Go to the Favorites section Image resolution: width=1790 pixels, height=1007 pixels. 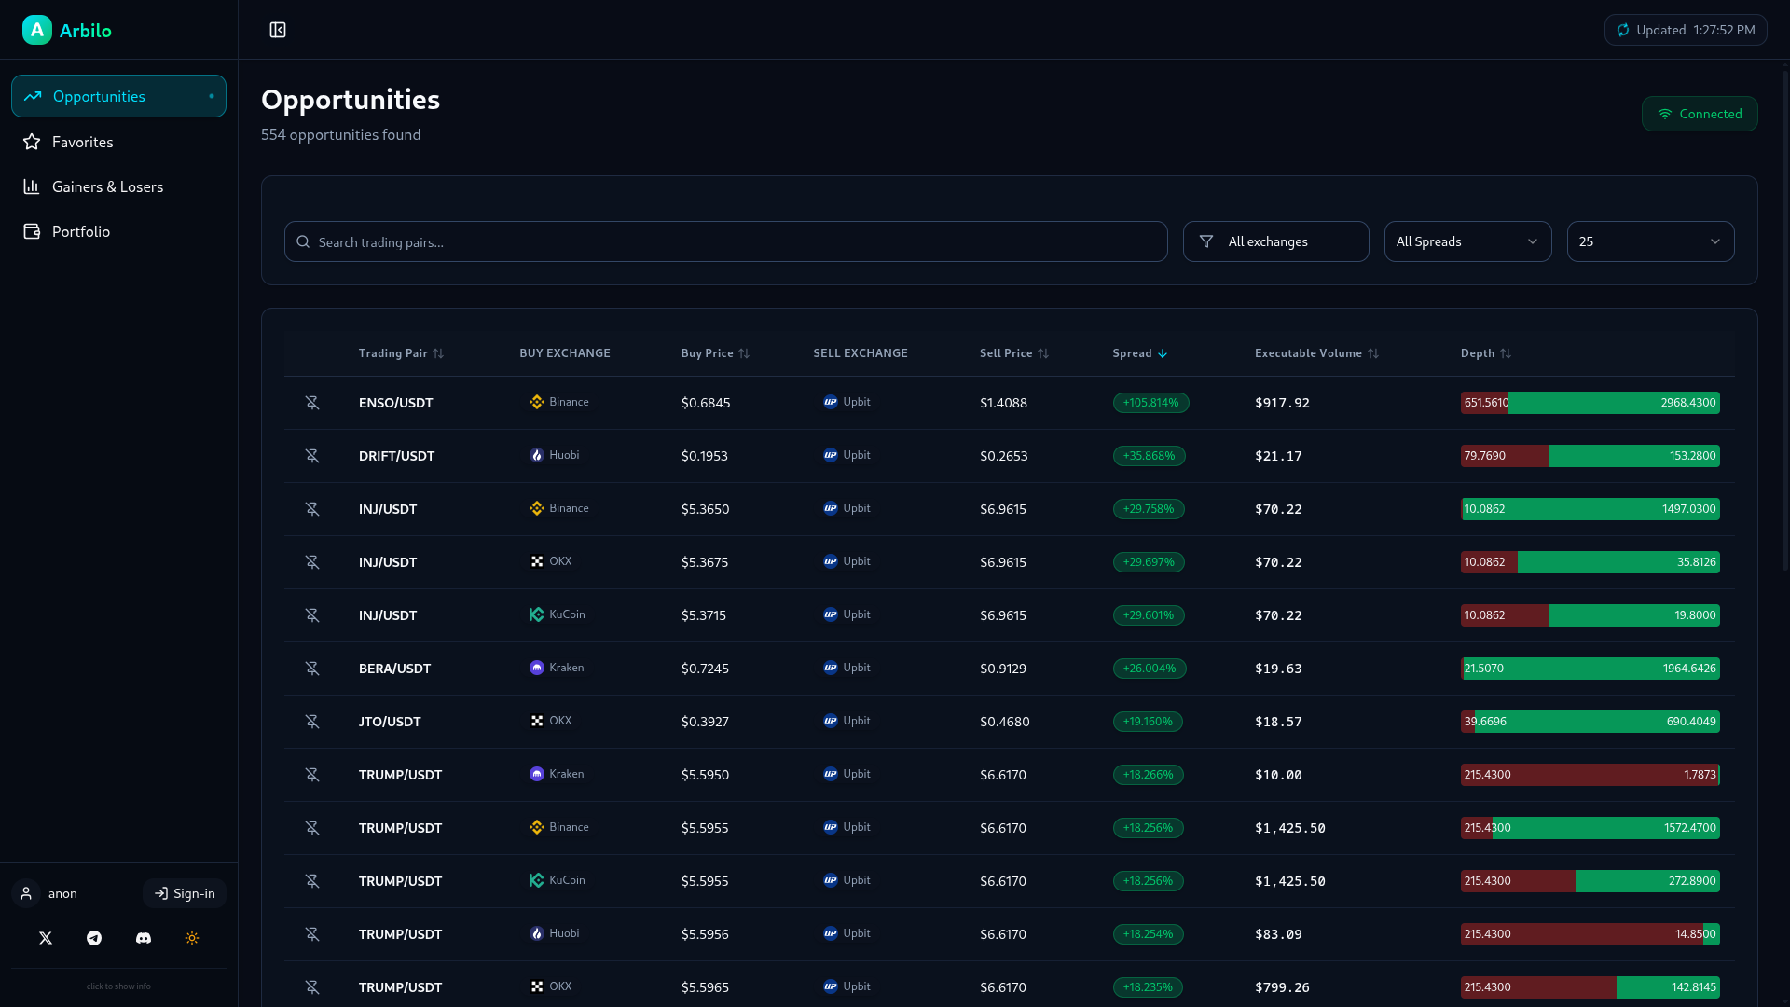coord(82,142)
